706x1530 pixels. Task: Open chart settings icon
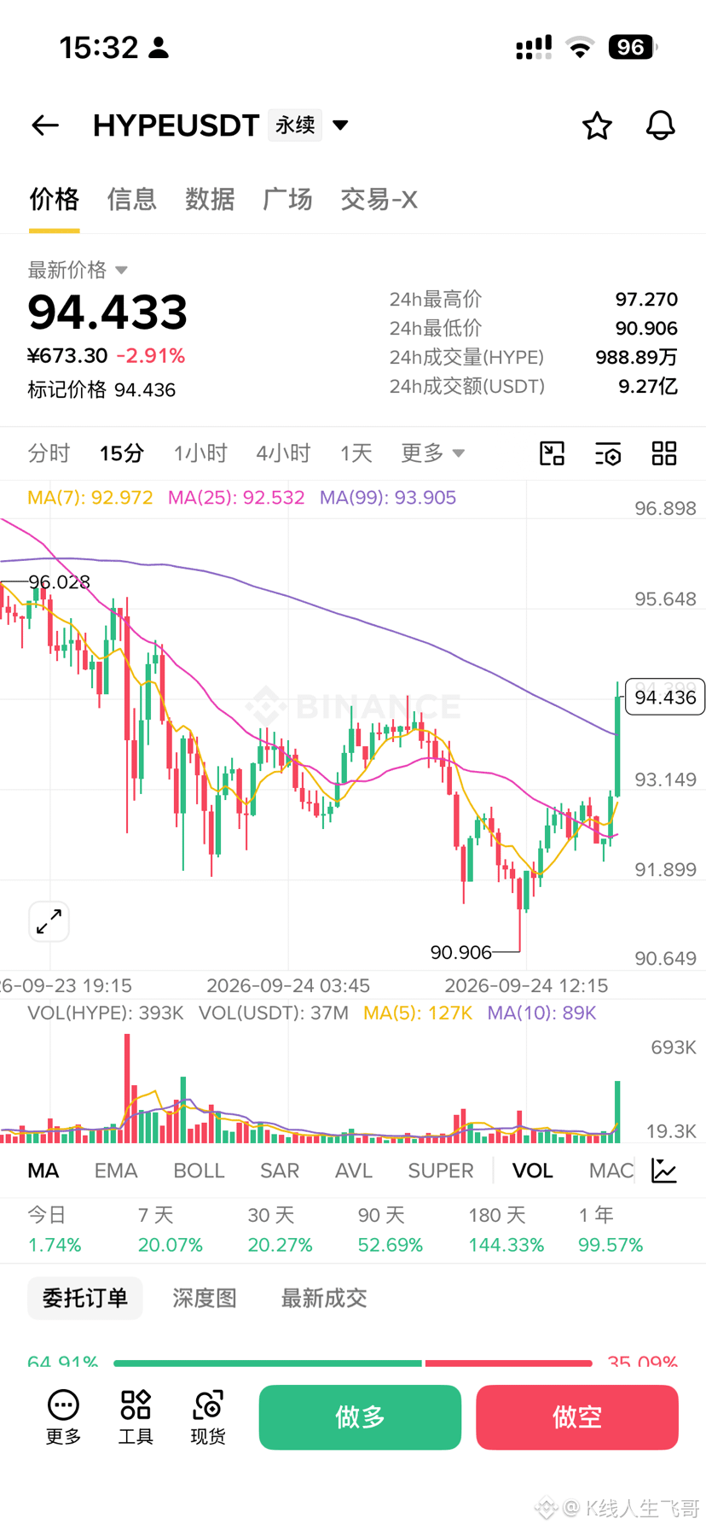click(608, 453)
